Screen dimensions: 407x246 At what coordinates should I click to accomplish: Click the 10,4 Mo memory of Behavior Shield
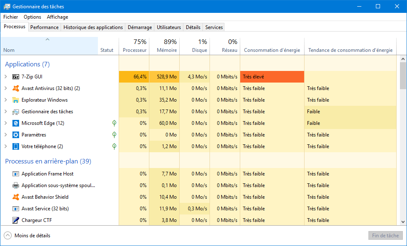(x=164, y=197)
